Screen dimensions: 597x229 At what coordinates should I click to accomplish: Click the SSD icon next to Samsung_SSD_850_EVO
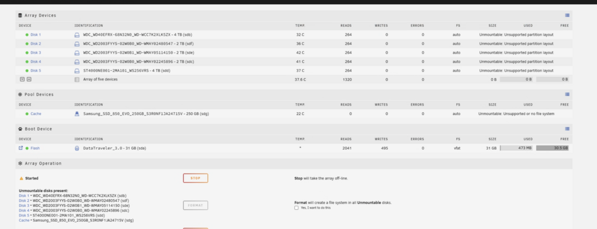pos(76,114)
